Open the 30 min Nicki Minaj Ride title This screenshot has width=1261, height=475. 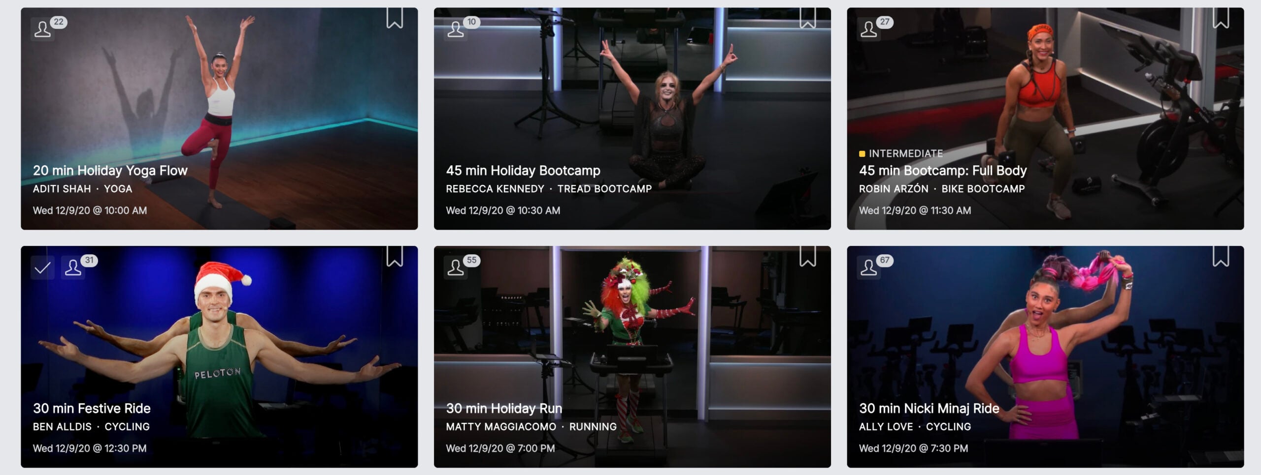click(x=929, y=409)
